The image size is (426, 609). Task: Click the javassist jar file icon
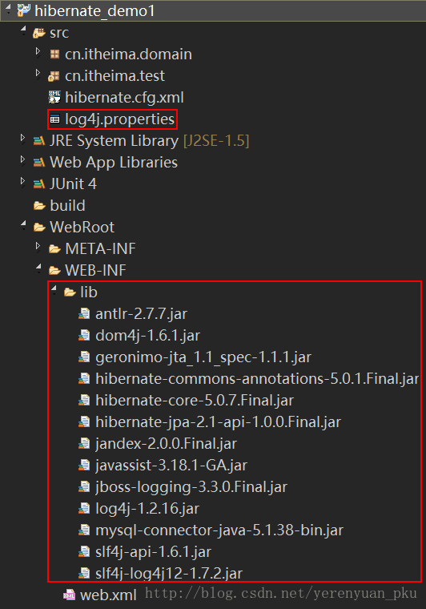84,465
